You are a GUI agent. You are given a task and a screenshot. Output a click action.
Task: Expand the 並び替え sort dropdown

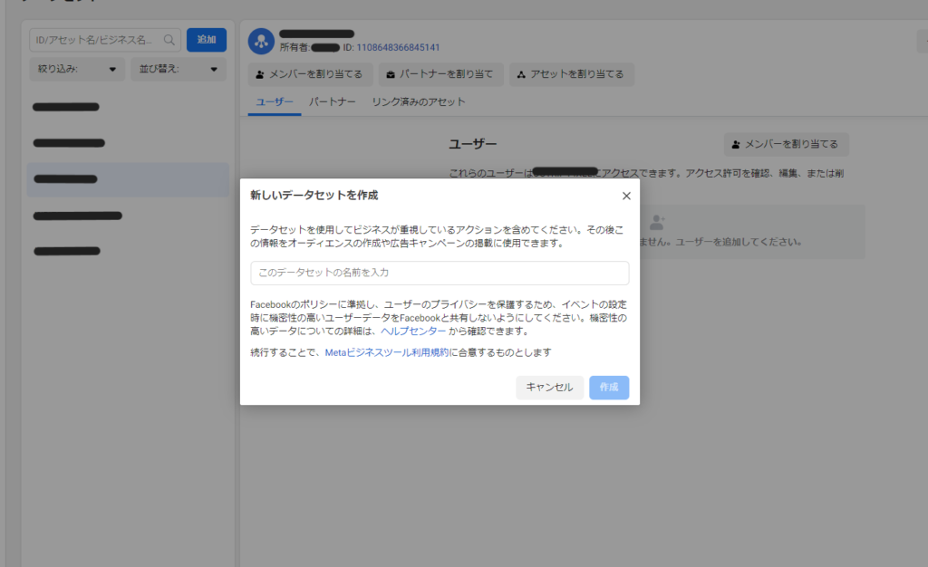coord(178,69)
